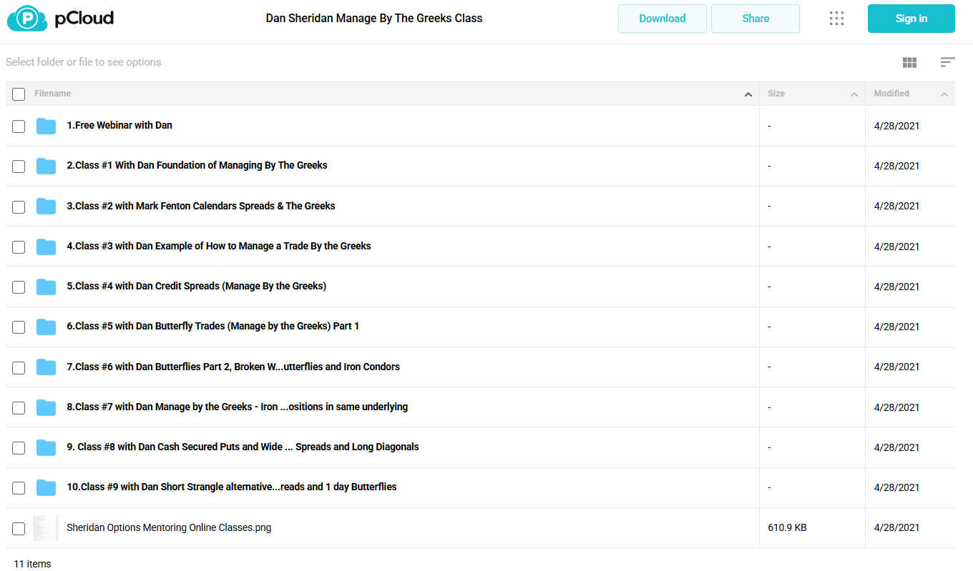Click the Share button
Screen dimensions: 973x571
pyautogui.click(x=756, y=19)
